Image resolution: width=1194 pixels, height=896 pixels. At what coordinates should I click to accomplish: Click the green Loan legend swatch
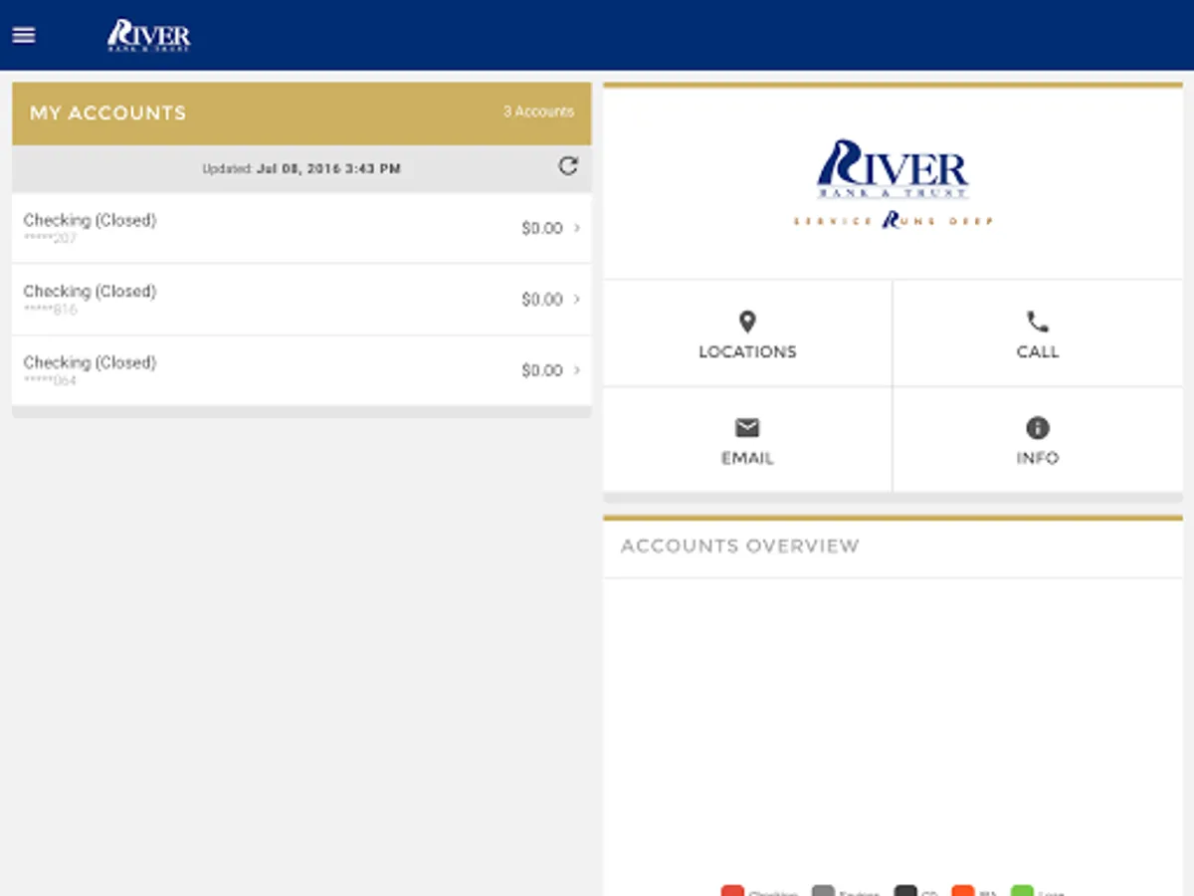coord(1022,891)
